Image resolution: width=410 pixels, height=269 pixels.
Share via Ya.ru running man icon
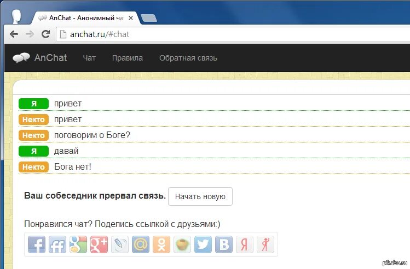pyautogui.click(x=265, y=244)
